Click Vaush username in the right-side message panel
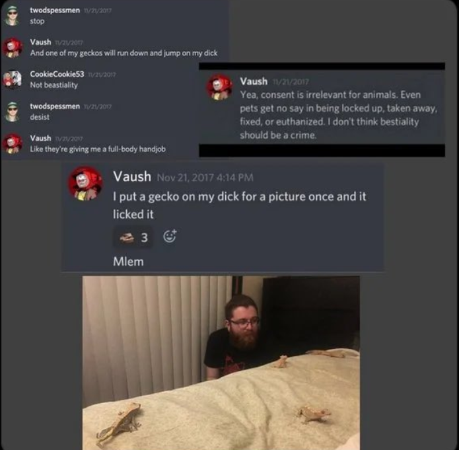459x450 pixels. [254, 81]
